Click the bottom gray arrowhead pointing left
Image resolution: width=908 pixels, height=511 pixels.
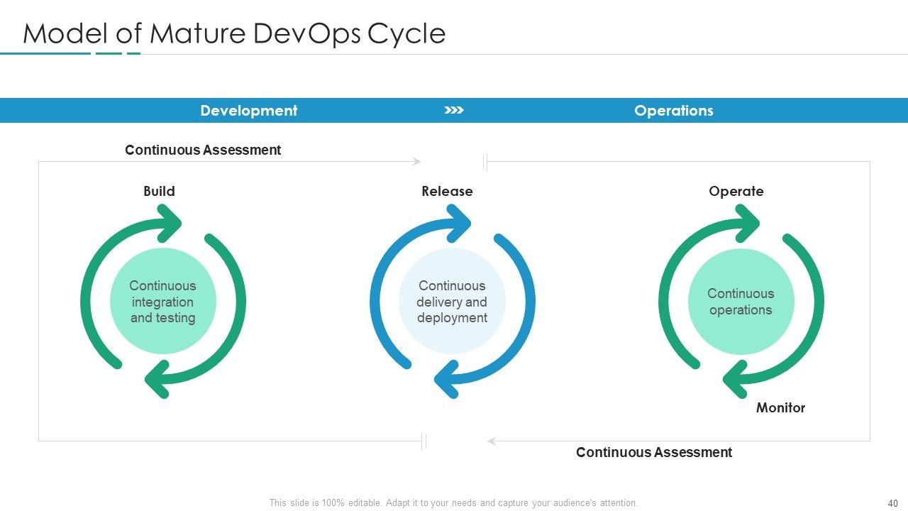point(492,441)
